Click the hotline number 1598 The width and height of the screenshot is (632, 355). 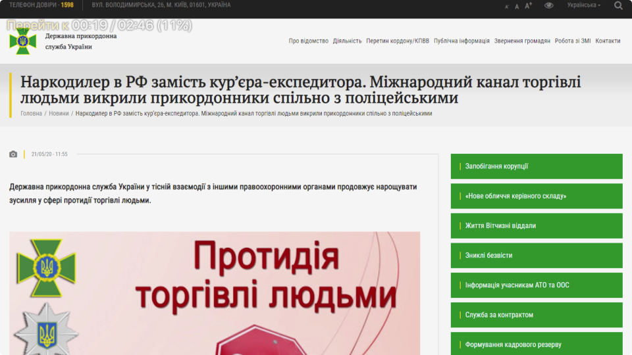(67, 5)
